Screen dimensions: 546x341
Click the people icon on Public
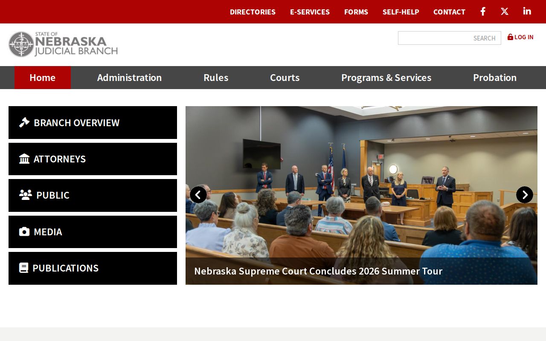pos(26,195)
